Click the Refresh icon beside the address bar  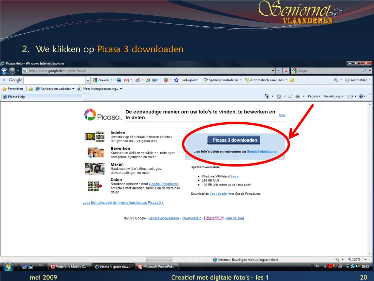click(x=279, y=71)
